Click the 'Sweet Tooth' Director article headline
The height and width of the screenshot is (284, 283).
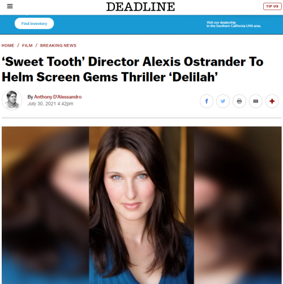(x=132, y=69)
